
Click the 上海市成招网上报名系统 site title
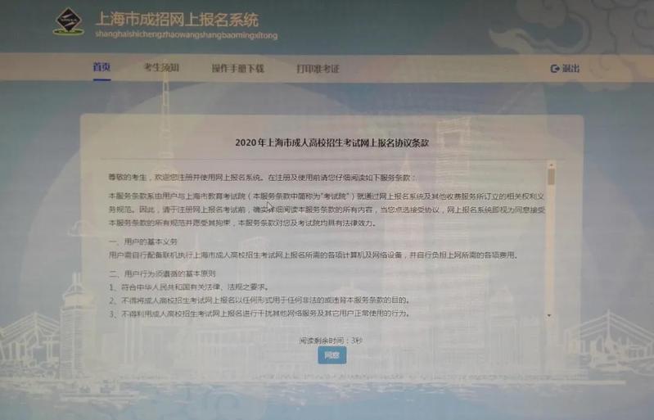pos(177,18)
